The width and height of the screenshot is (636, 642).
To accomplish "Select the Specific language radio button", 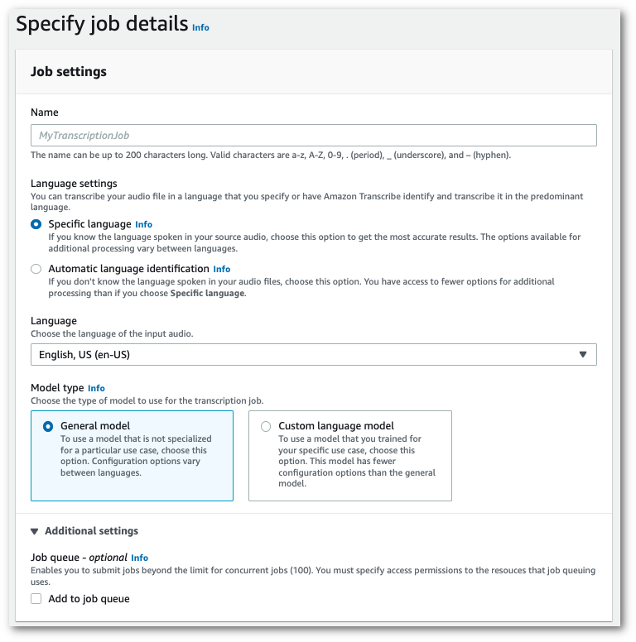I will [x=36, y=224].
